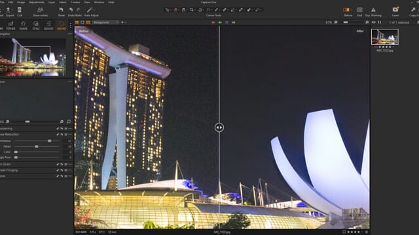The image size is (419, 235).
Task: Click focus tool zoom-in magnifier
Action: click(62, 121)
